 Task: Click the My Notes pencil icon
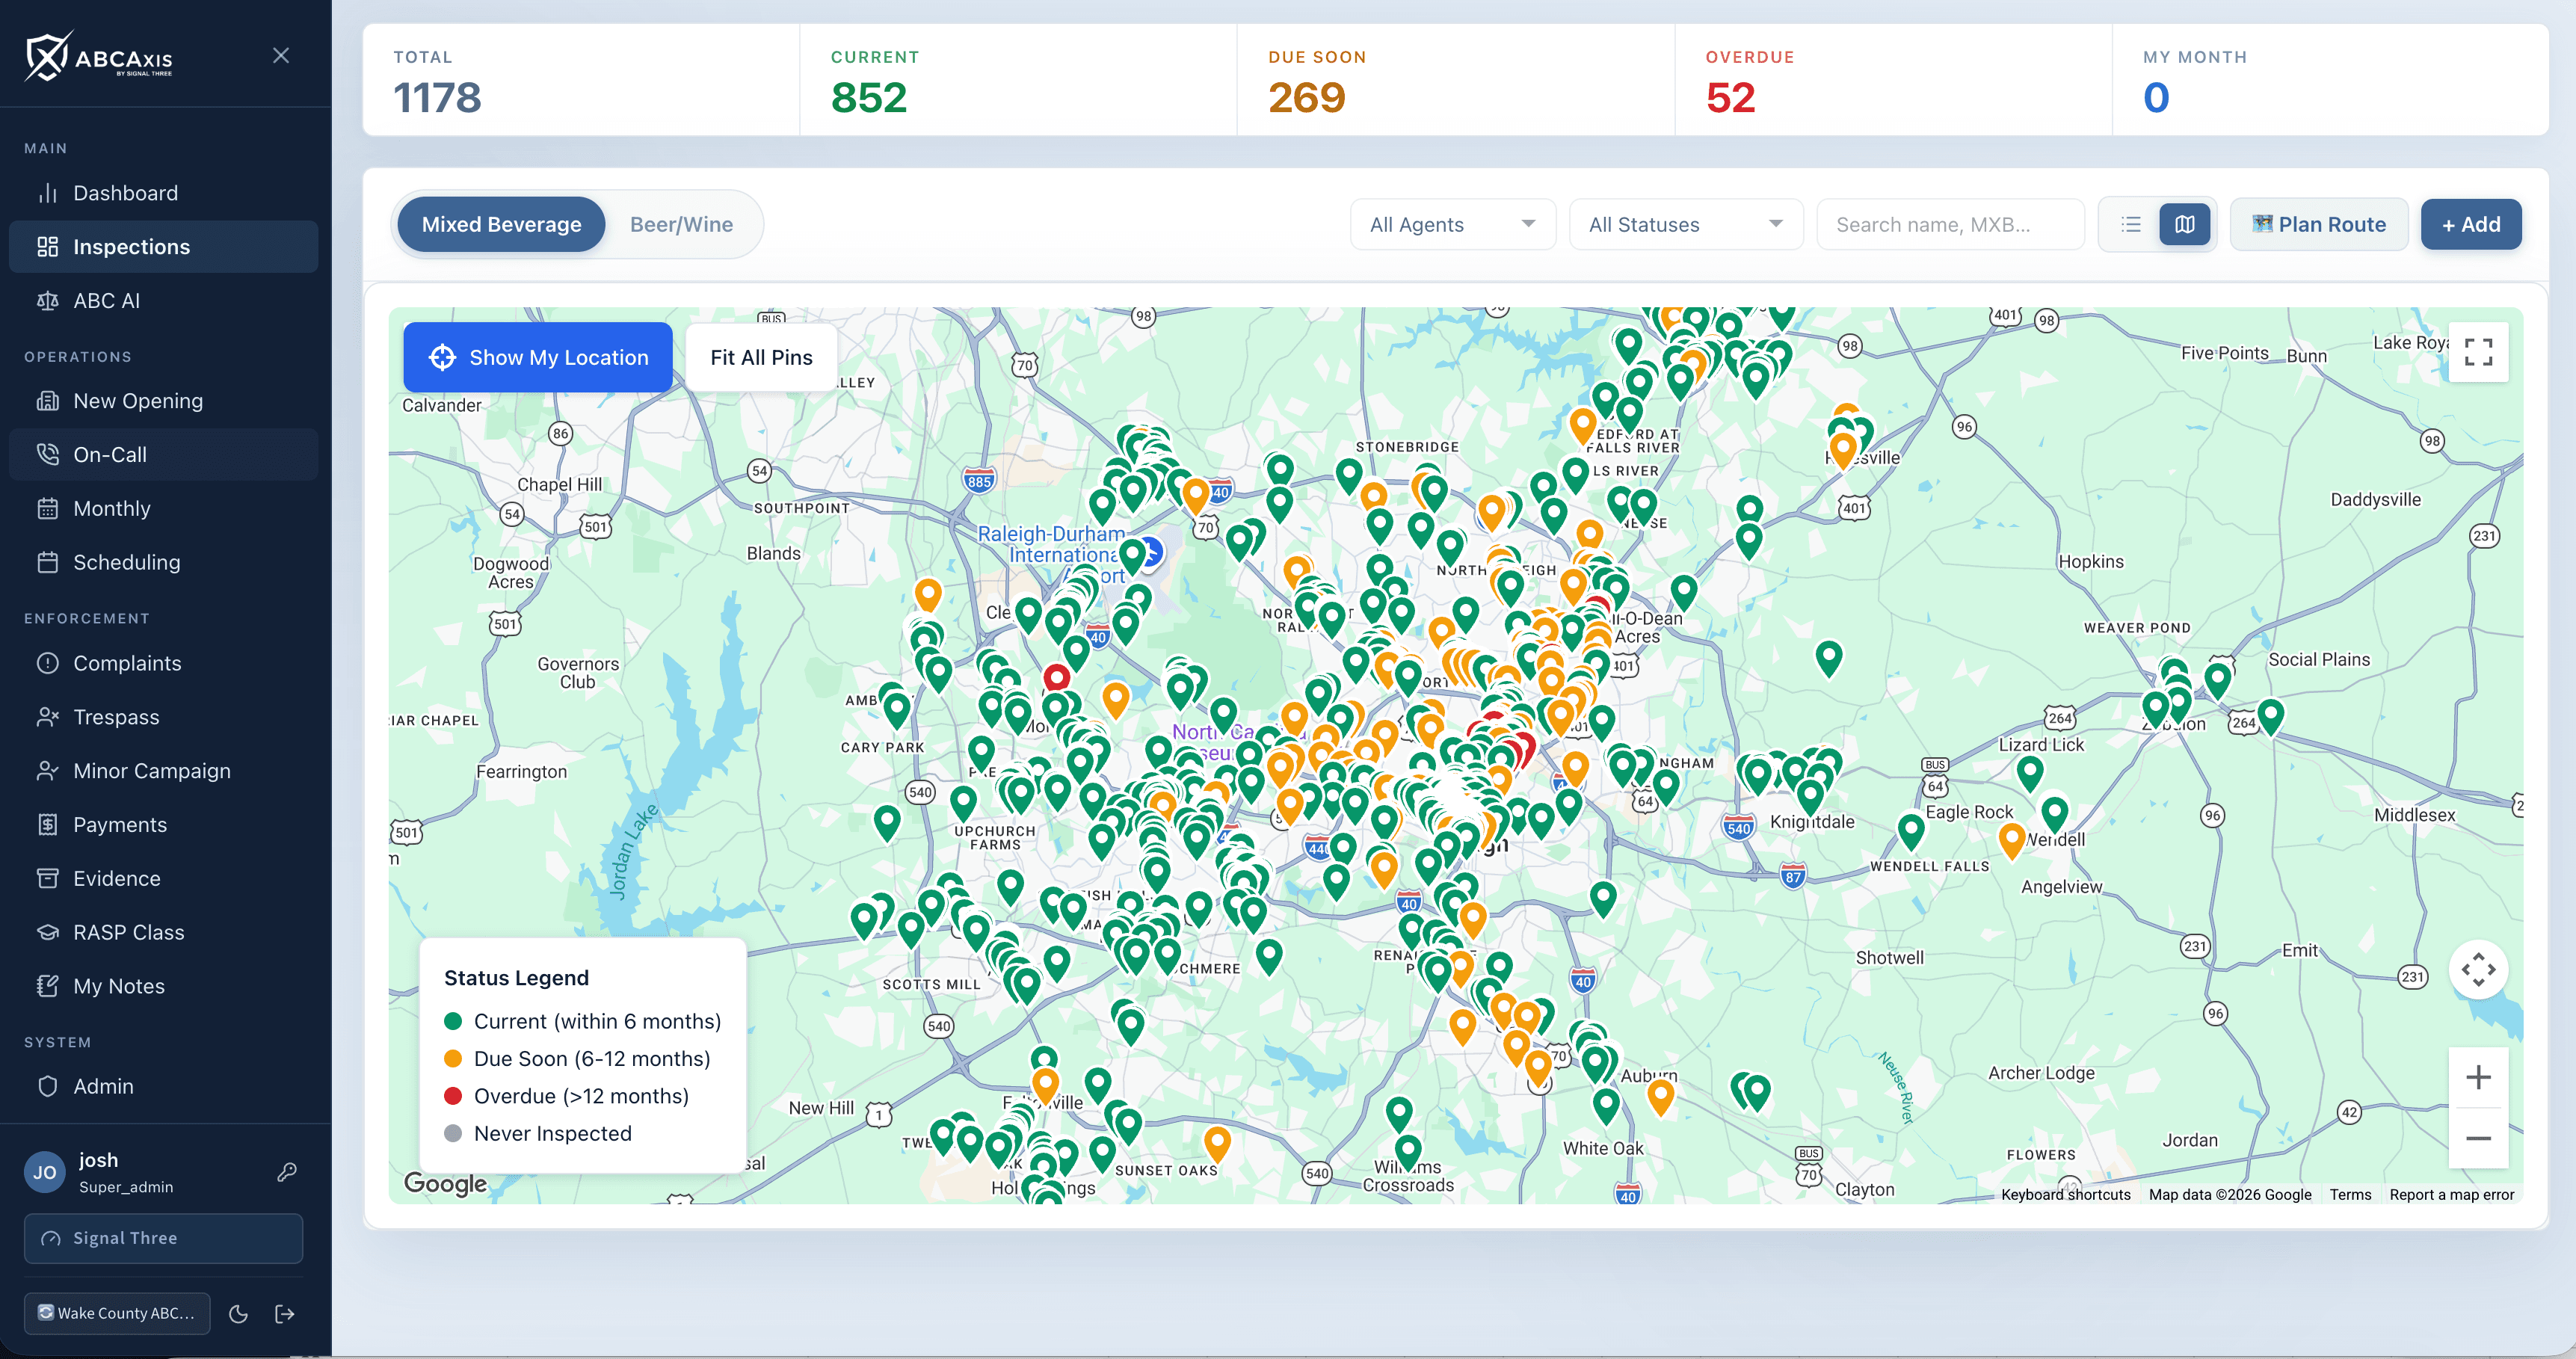coord(47,986)
